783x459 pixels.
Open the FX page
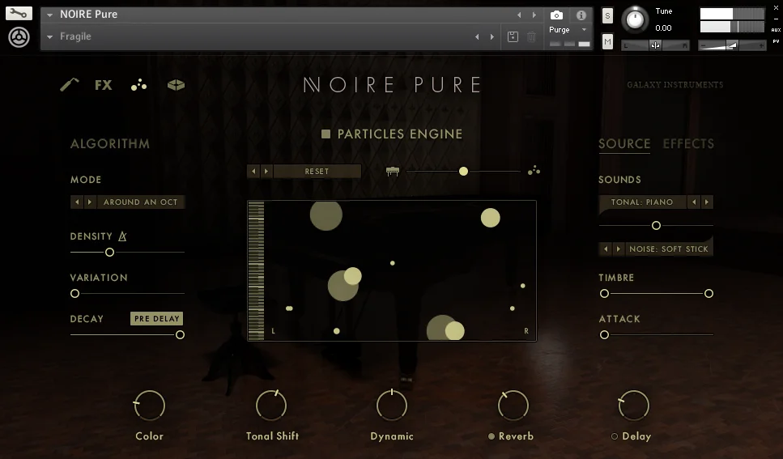point(104,85)
